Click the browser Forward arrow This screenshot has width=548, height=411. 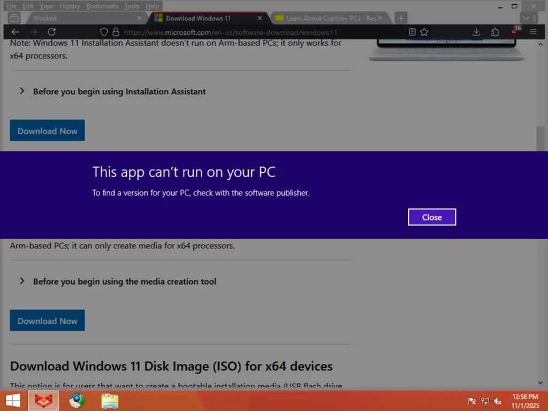(x=34, y=32)
